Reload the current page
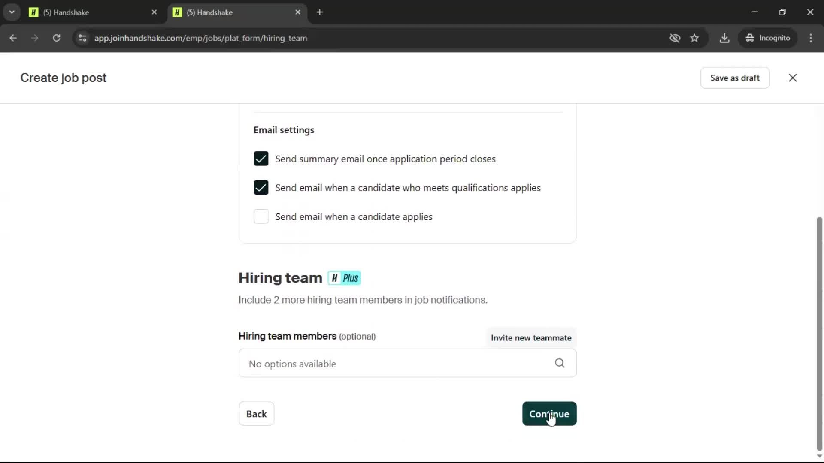The width and height of the screenshot is (824, 463). click(x=56, y=38)
